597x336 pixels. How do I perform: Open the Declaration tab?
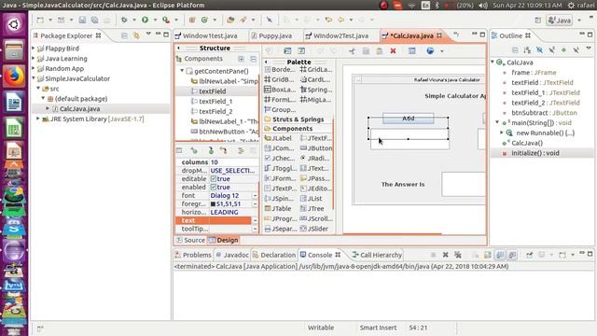274,255
